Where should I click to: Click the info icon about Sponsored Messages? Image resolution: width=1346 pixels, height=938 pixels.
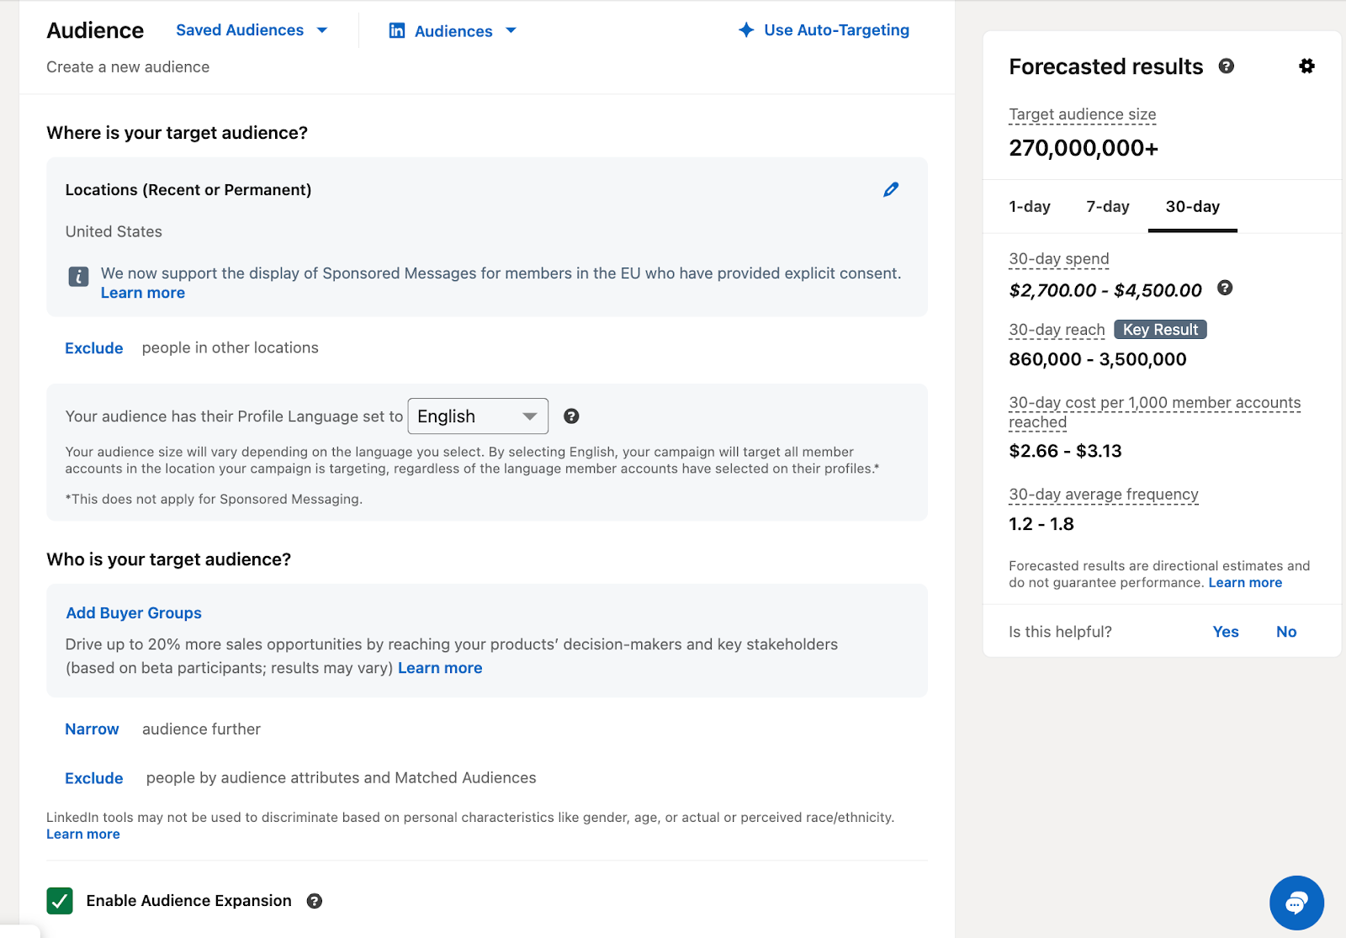77,276
